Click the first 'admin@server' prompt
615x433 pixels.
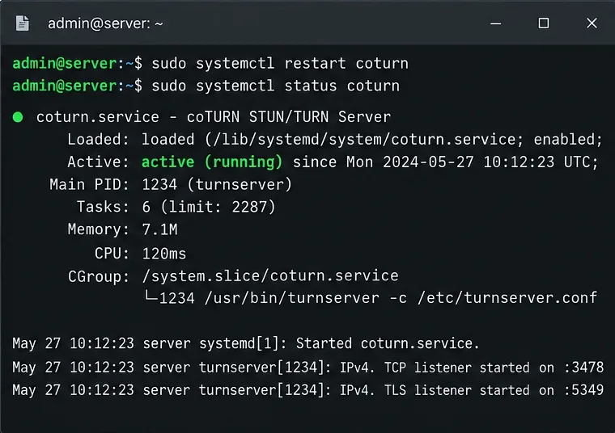pyautogui.click(x=64, y=64)
